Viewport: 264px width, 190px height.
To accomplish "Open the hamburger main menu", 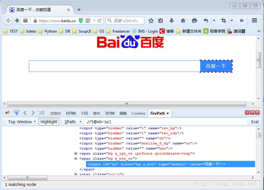I will coord(254,21).
